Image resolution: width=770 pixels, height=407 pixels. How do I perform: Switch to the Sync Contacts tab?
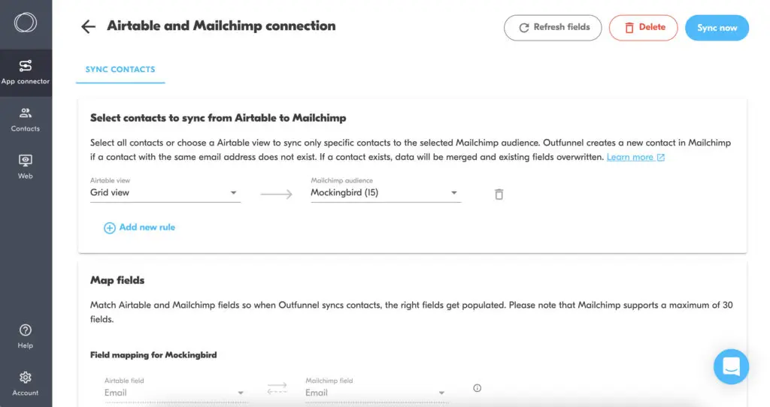[x=120, y=69]
